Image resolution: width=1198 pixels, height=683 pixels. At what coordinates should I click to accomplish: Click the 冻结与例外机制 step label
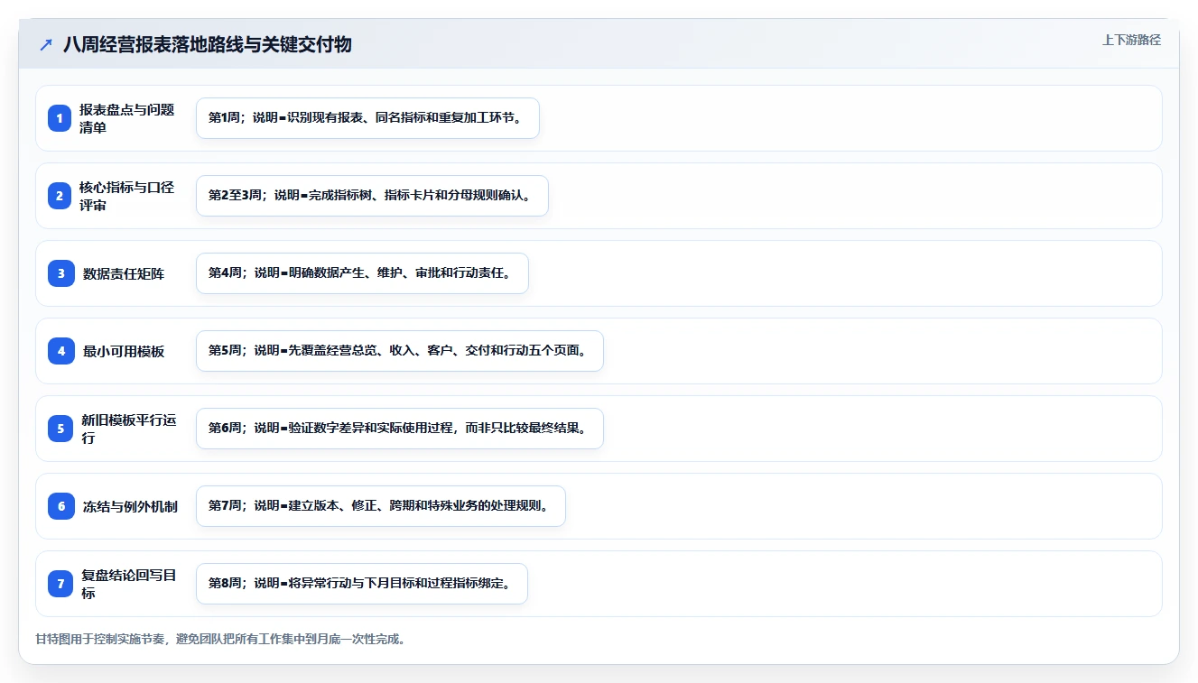[x=130, y=506]
